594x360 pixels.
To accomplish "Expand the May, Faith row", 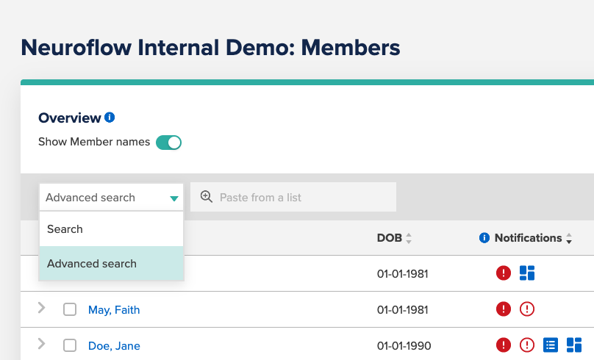I will click(x=42, y=308).
